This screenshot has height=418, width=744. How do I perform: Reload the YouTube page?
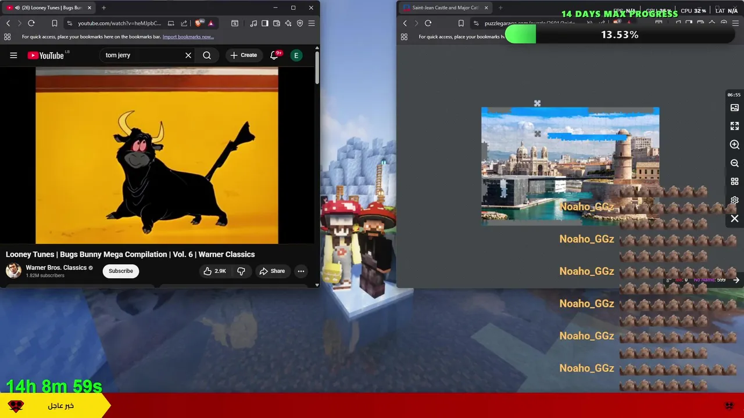(31, 23)
